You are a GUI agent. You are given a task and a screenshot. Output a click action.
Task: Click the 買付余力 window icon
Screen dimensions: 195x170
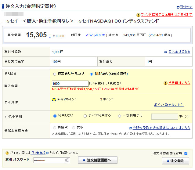click(x=178, y=7)
